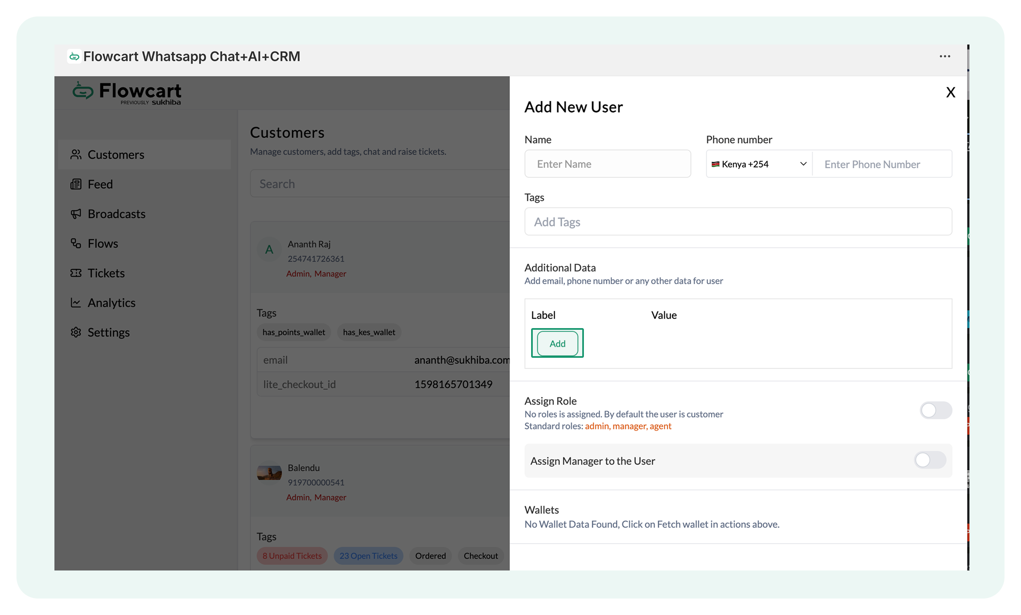Enable the Assign Role toggle

click(x=935, y=411)
